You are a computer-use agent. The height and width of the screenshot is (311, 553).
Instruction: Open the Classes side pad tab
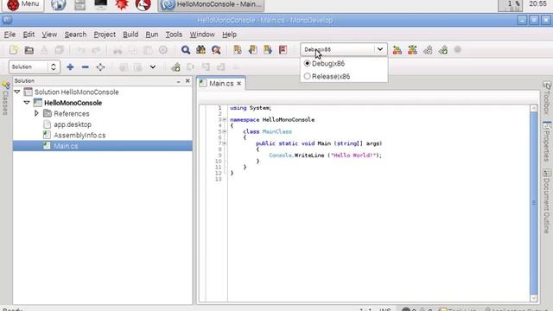pyautogui.click(x=5, y=98)
